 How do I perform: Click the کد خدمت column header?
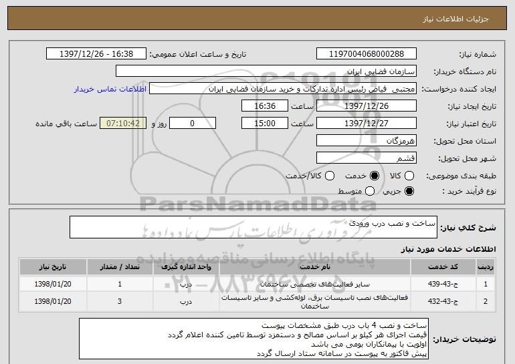coord(443,267)
